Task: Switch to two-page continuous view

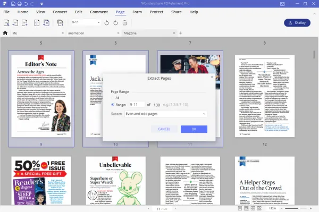Action: [x=259, y=208]
